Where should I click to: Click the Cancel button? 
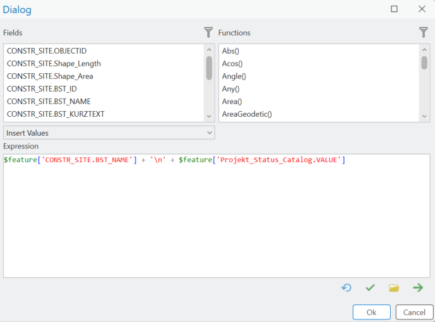click(x=414, y=313)
